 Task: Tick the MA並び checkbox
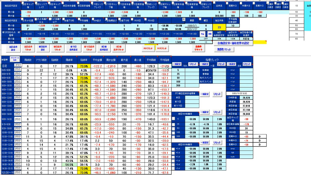click(93, 19)
